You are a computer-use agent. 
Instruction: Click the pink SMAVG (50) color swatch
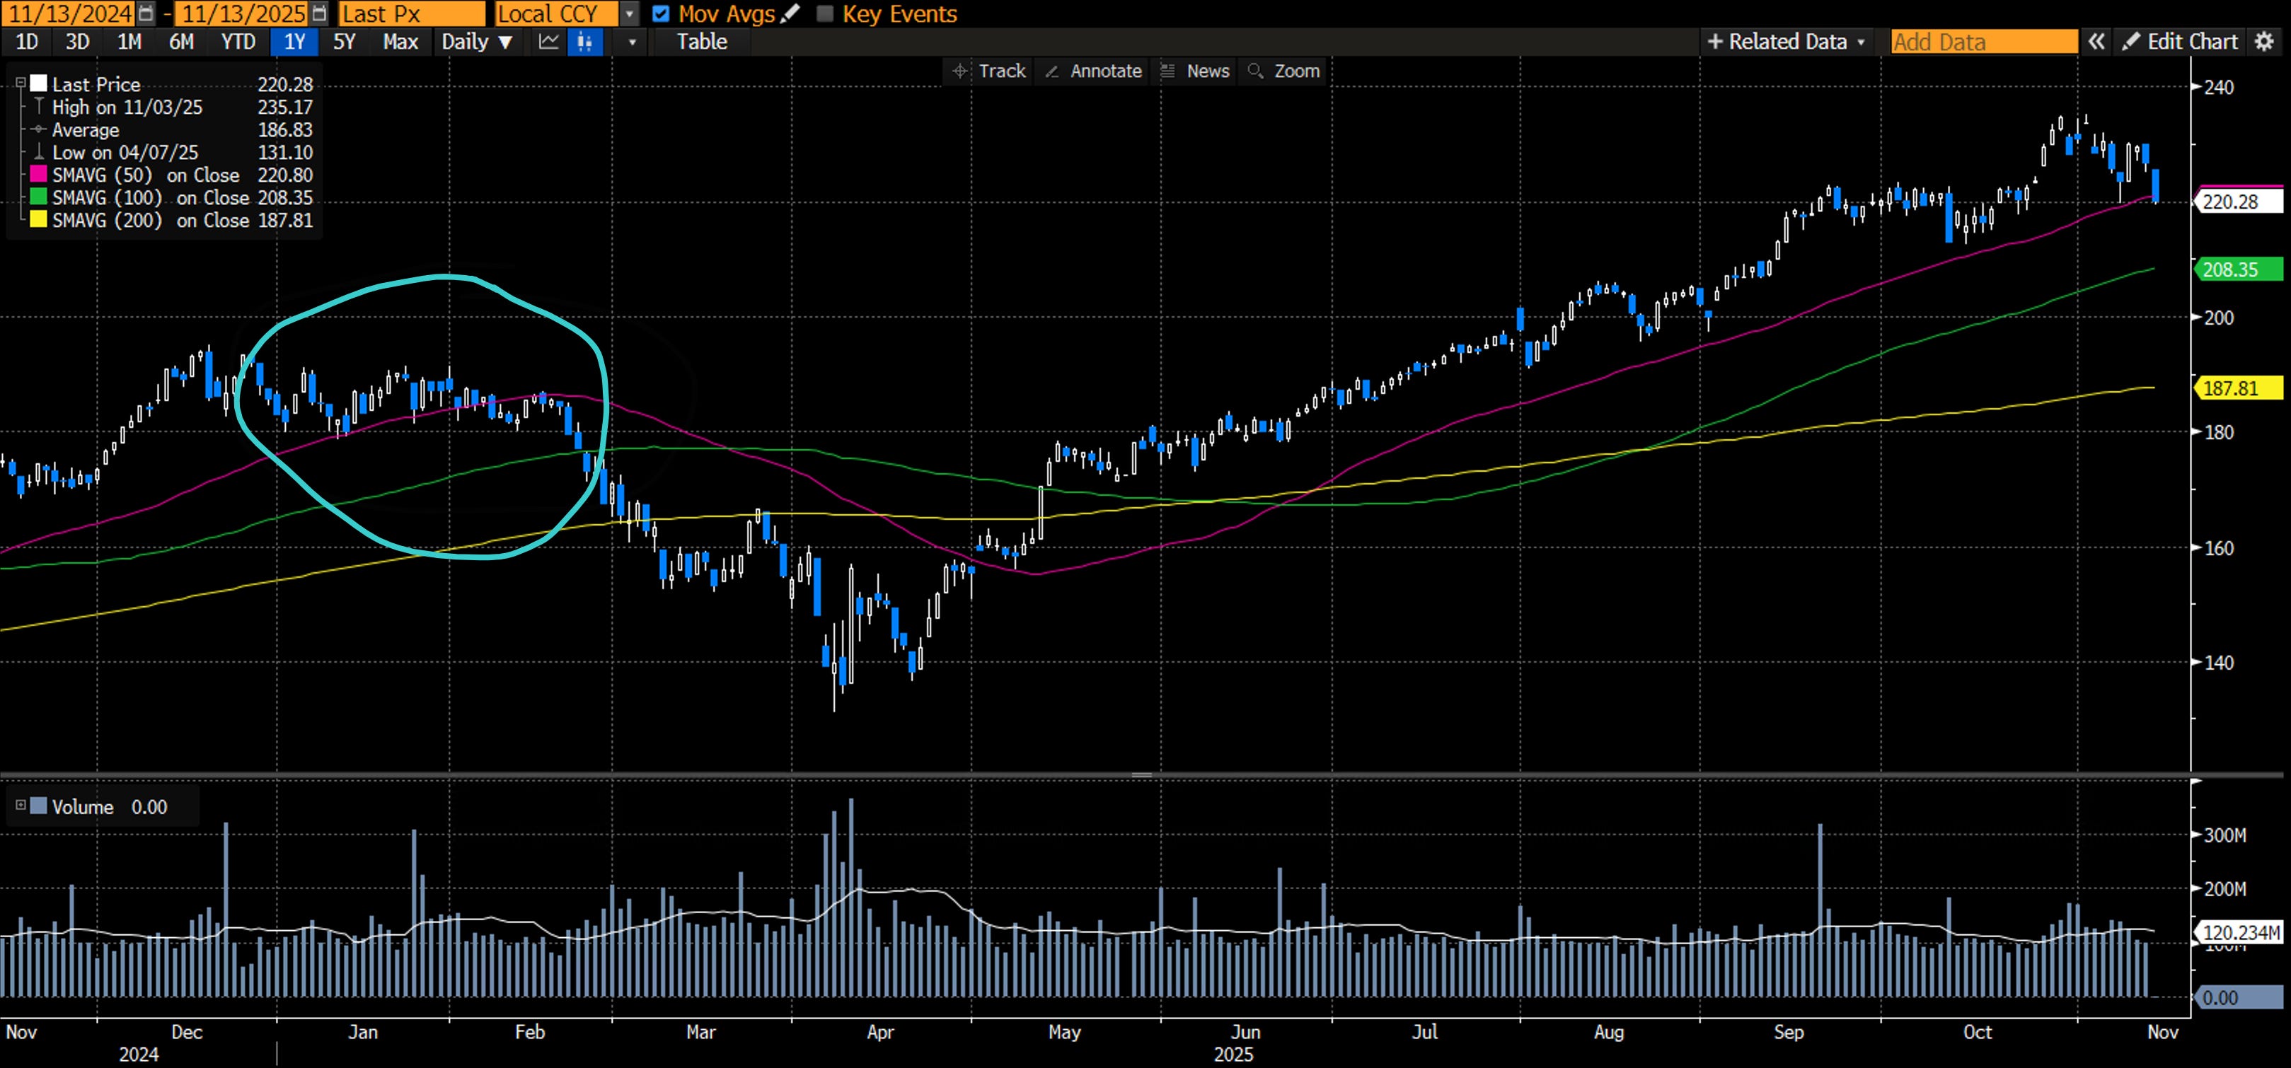point(38,174)
